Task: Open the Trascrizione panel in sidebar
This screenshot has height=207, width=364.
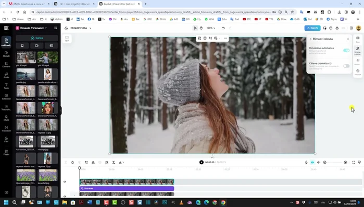Action: (6, 107)
